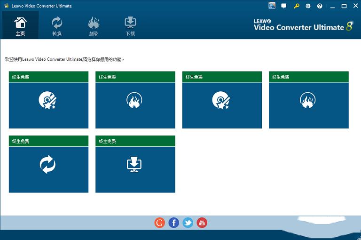Switch to the 转换 convert tab
This screenshot has height=240, width=361.
[x=57, y=25]
